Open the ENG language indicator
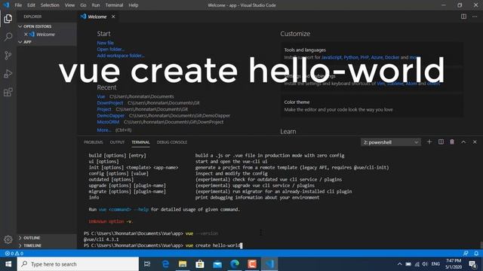 pos(435,264)
